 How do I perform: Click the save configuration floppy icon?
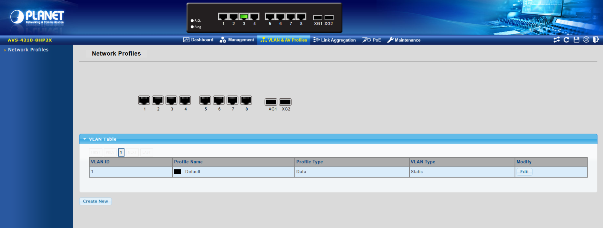pyautogui.click(x=577, y=40)
